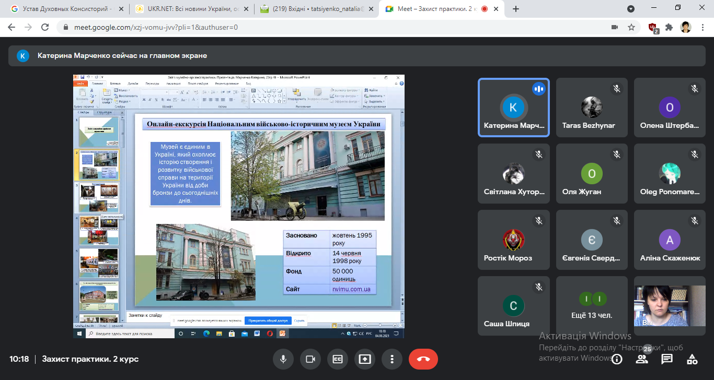Image resolution: width=714 pixels, height=380 pixels.
Task: Click the Chrome address bar URL
Action: (x=155, y=27)
